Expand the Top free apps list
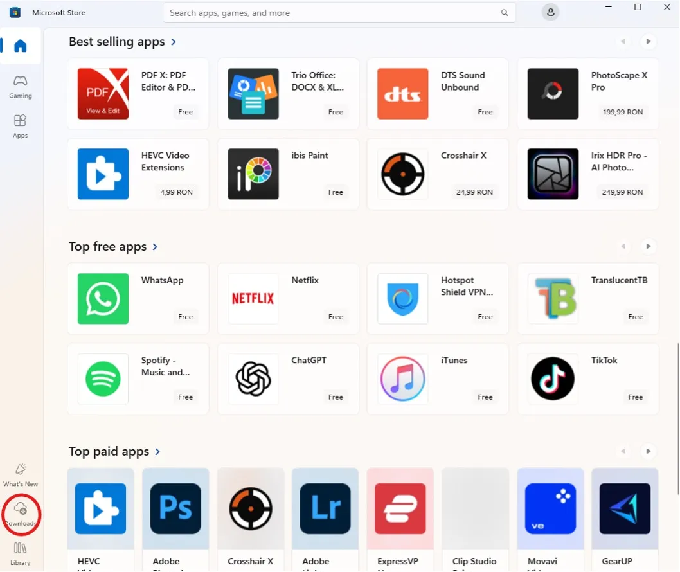This screenshot has height=572, width=680. point(155,247)
